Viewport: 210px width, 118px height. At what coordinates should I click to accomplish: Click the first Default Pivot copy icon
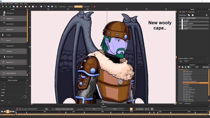point(189,15)
